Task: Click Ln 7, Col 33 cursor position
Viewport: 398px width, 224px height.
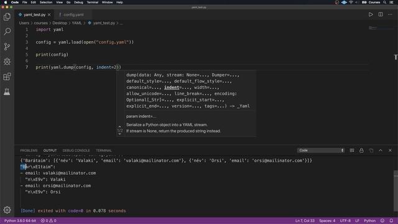Action: (x=305, y=221)
